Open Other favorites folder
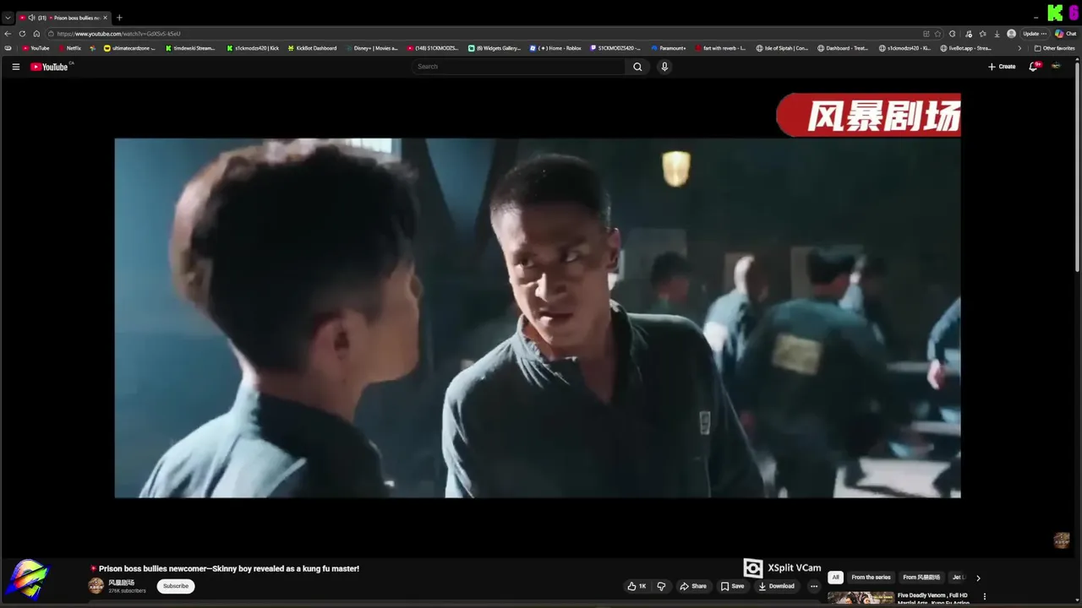The height and width of the screenshot is (608, 1082). (1055, 48)
